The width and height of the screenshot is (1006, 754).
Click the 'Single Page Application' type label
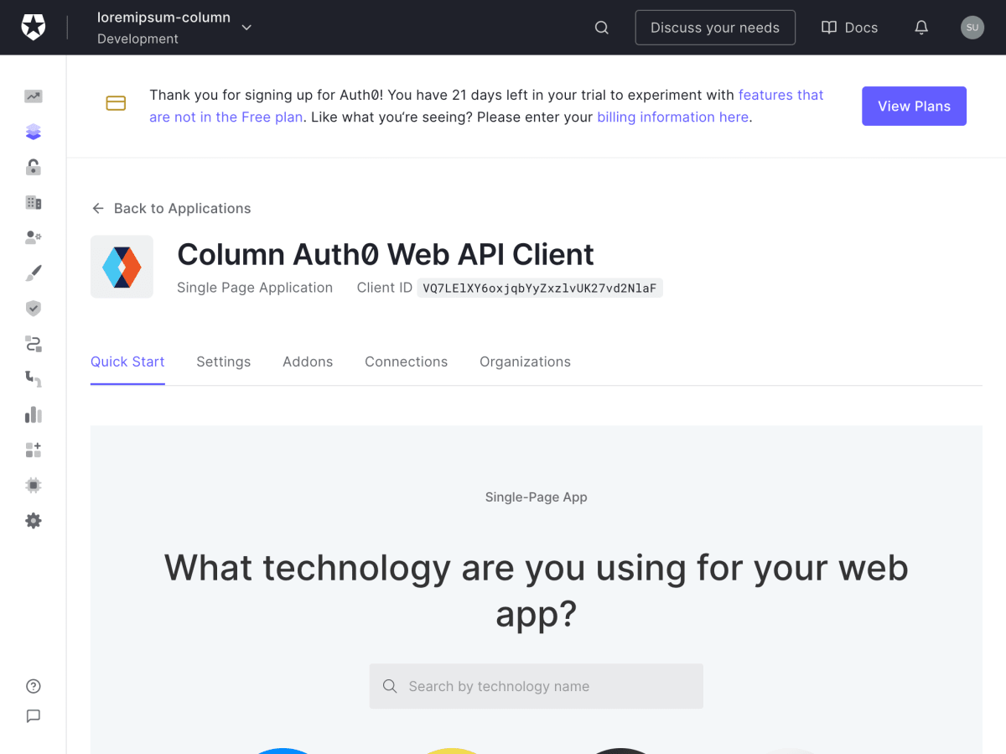point(255,288)
